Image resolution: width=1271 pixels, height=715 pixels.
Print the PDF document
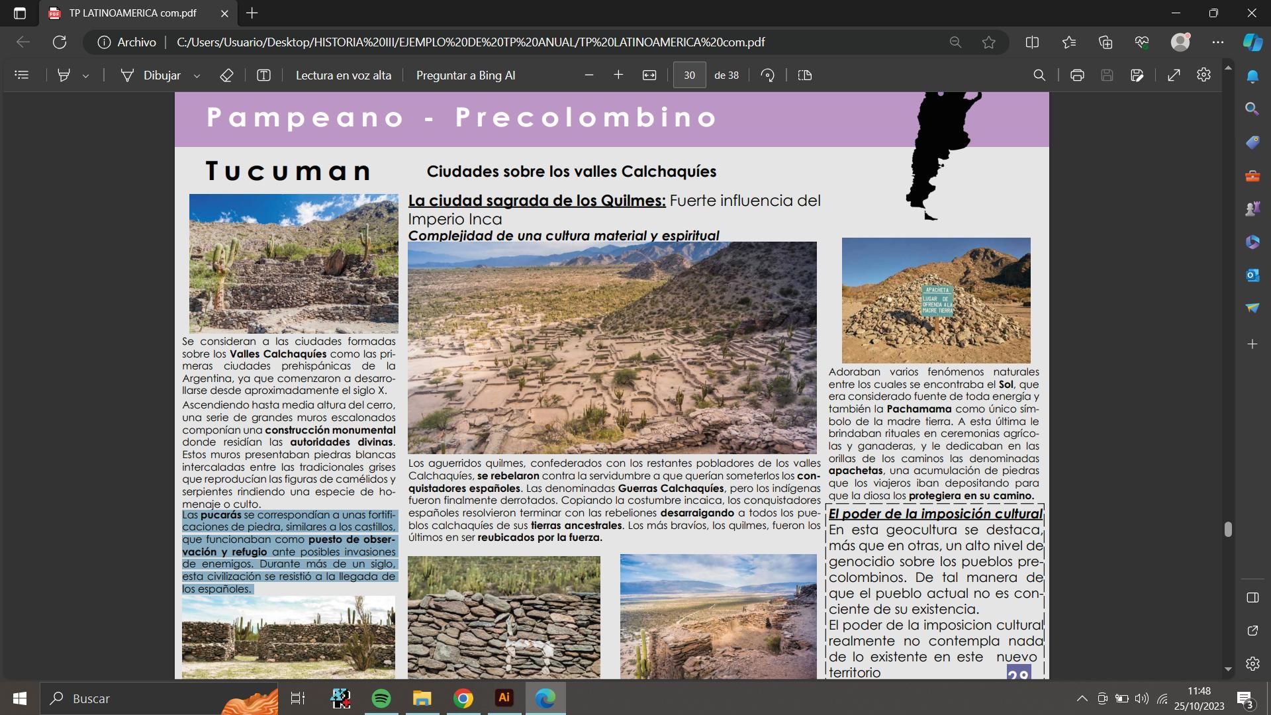click(1077, 75)
